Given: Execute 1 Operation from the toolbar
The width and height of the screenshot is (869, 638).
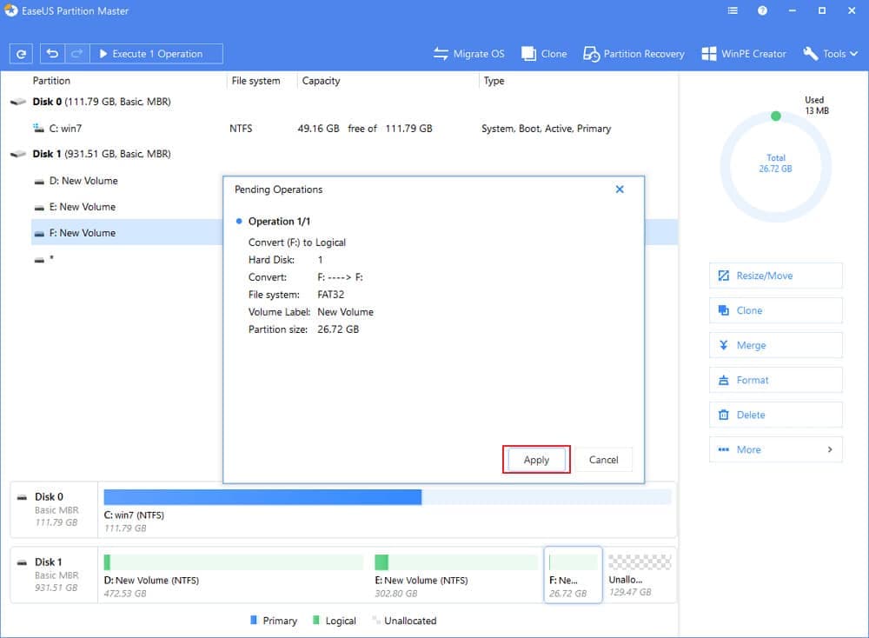Looking at the screenshot, I should (156, 54).
